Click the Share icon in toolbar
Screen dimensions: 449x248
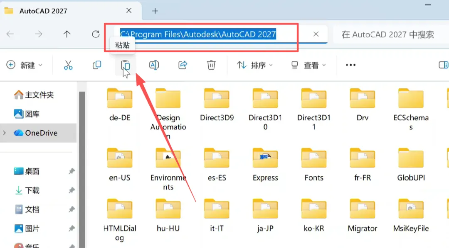183,65
